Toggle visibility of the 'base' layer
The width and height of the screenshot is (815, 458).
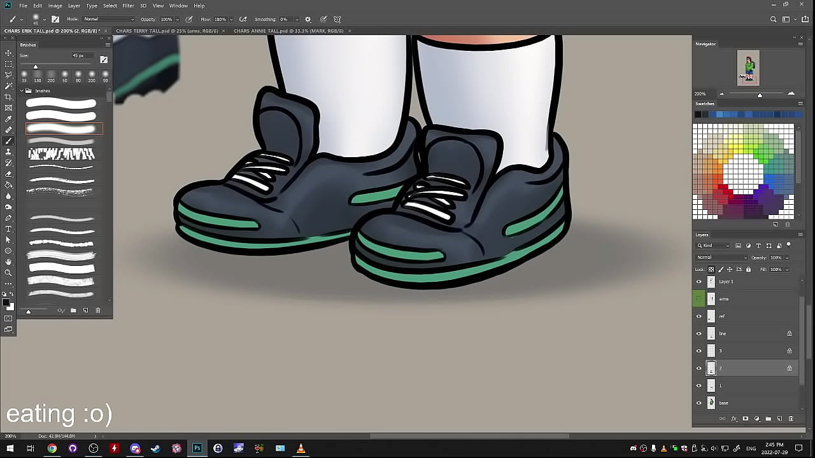point(698,403)
